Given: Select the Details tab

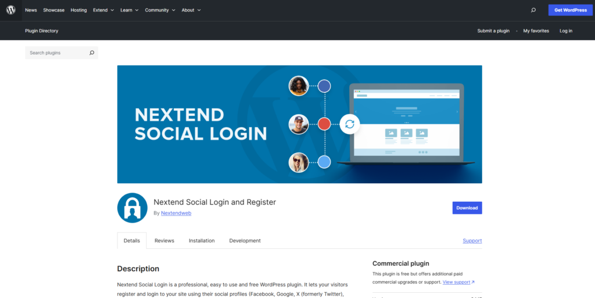Looking at the screenshot, I should (132, 241).
